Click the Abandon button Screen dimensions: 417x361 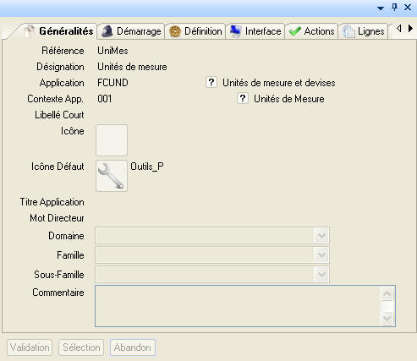point(133,347)
